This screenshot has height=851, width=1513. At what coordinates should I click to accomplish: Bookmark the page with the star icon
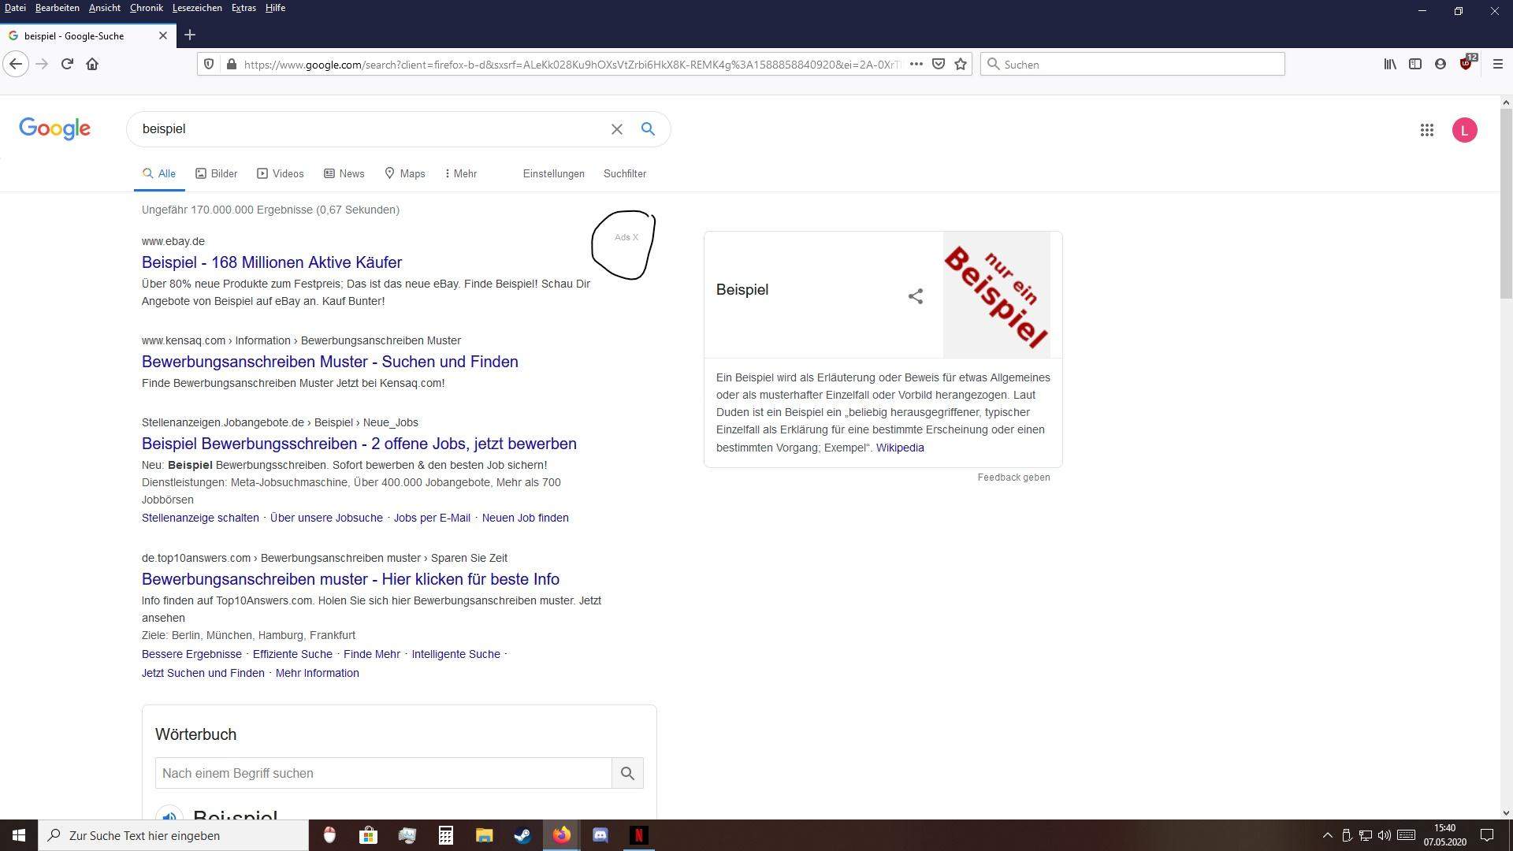tap(961, 64)
